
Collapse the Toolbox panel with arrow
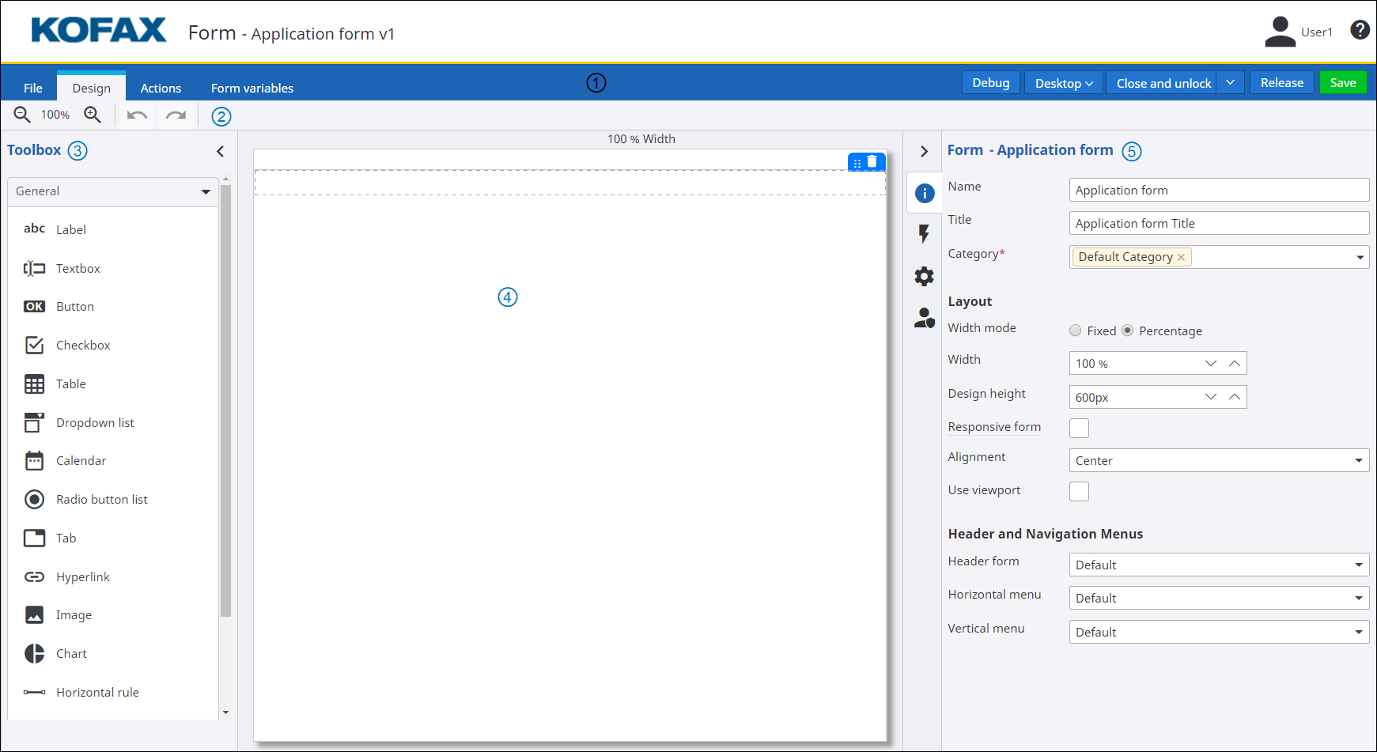pos(221,151)
